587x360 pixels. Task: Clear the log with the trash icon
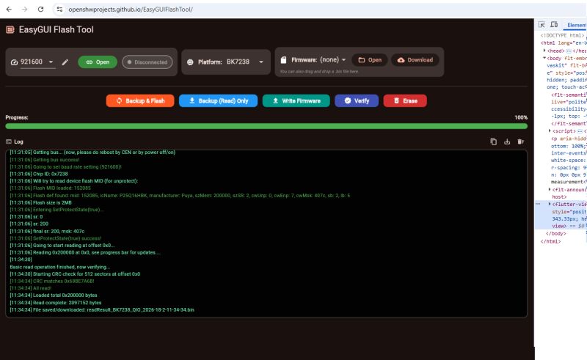click(x=521, y=142)
